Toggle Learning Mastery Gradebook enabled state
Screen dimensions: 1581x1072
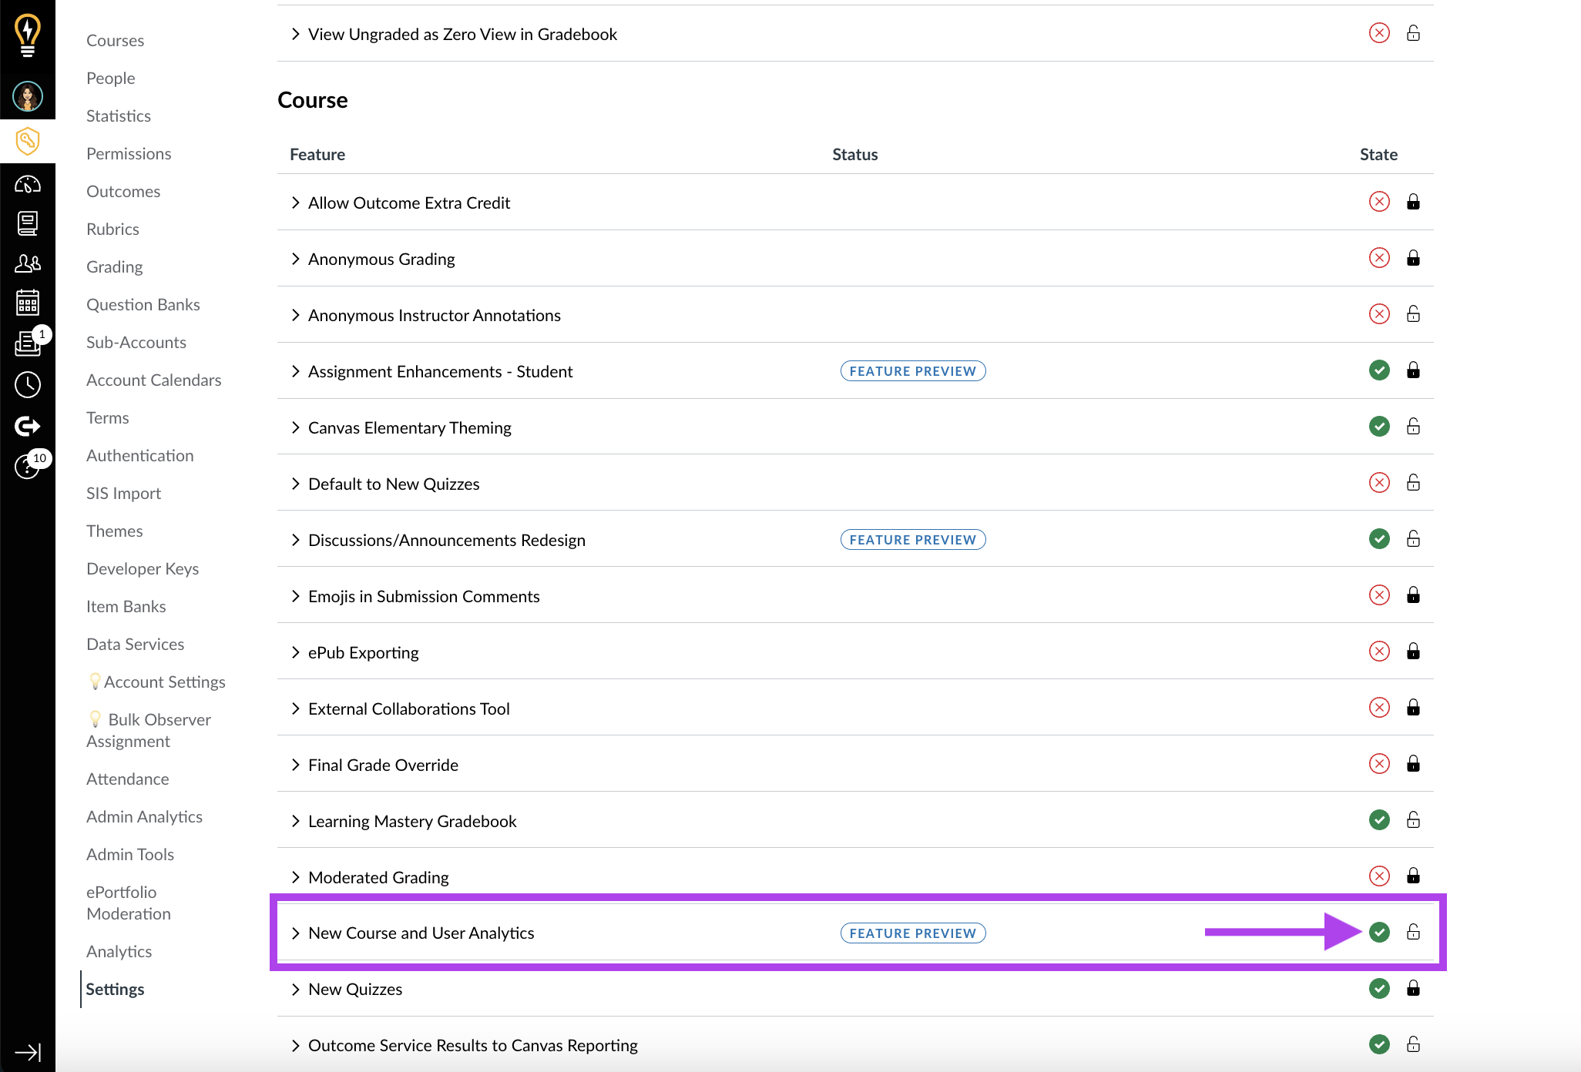point(1378,821)
